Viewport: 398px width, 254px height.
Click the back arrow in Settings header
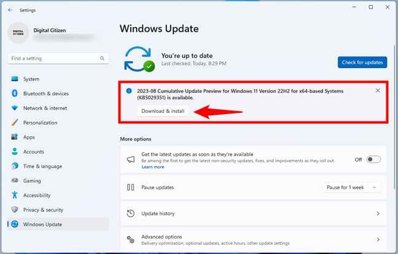10,10
